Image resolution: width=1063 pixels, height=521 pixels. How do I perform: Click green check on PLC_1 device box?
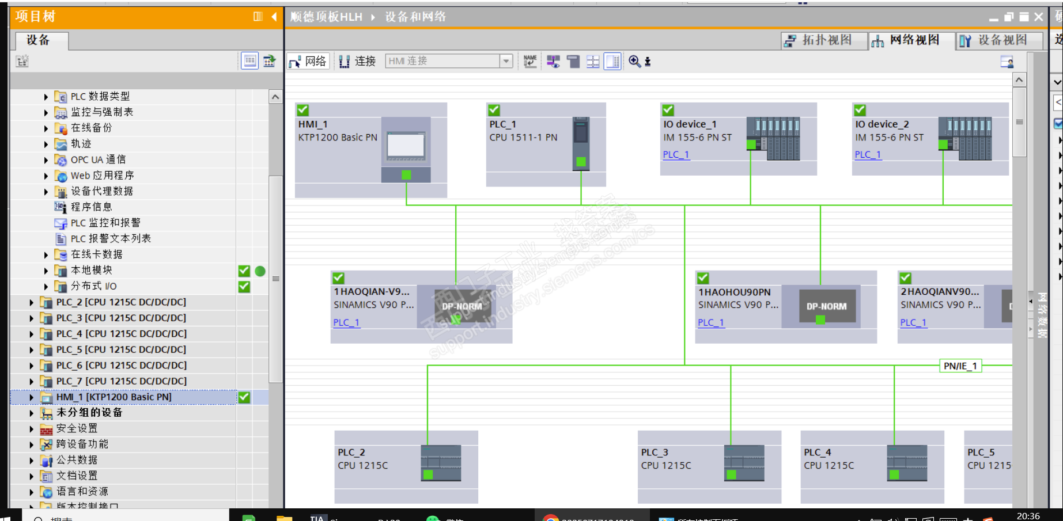(494, 110)
